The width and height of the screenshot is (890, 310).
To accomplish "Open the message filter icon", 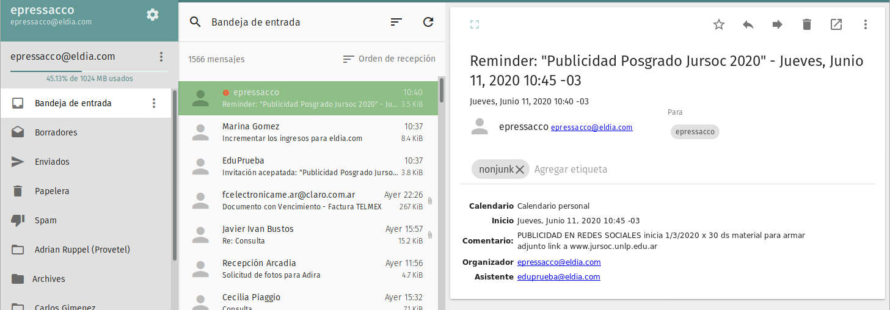I will point(396,22).
